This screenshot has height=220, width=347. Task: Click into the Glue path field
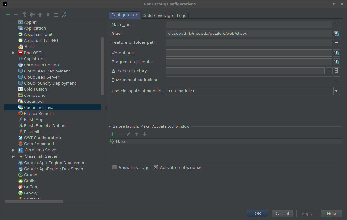(x=249, y=34)
